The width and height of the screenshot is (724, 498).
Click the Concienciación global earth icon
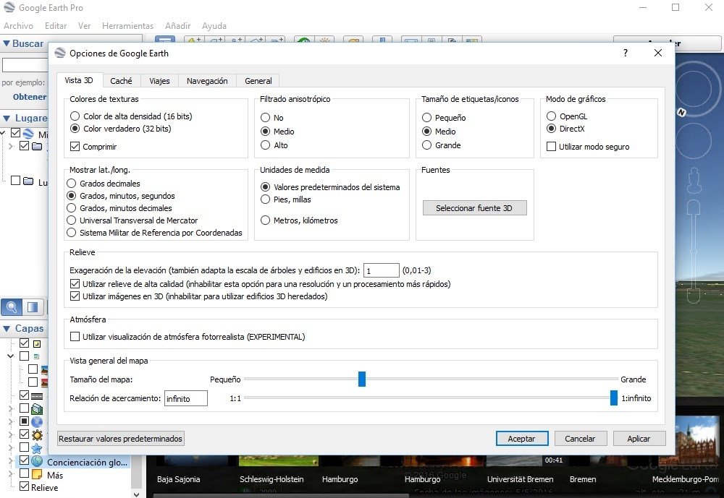pos(37,461)
